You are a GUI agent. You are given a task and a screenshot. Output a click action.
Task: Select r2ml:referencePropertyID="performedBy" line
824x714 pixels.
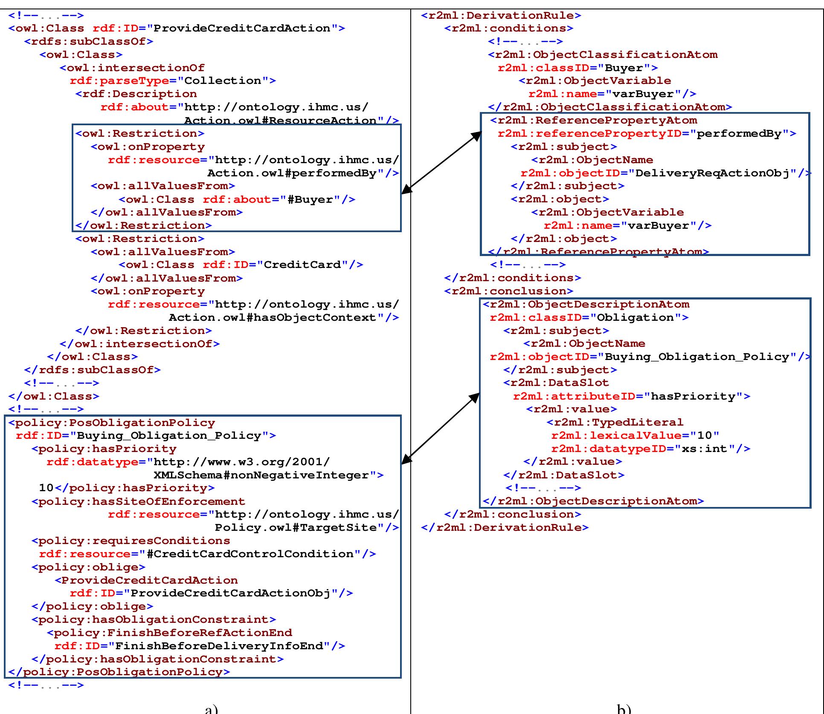[647, 134]
